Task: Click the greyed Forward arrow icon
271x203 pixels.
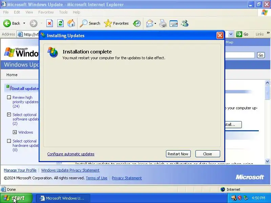Action: point(33,23)
